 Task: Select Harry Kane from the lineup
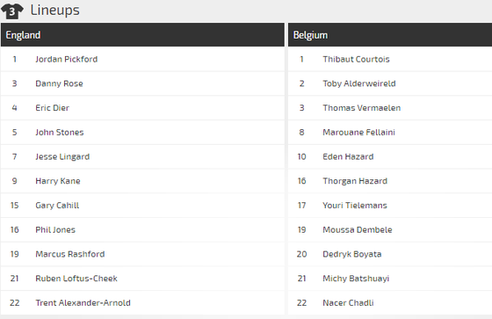click(58, 181)
